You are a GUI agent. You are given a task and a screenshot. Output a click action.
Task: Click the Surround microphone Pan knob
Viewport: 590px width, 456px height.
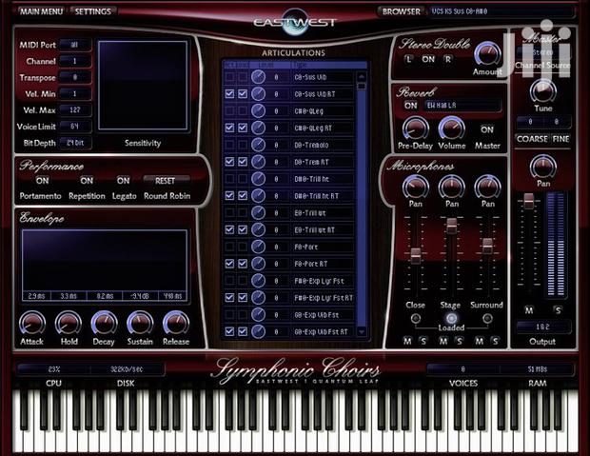pyautogui.click(x=487, y=187)
